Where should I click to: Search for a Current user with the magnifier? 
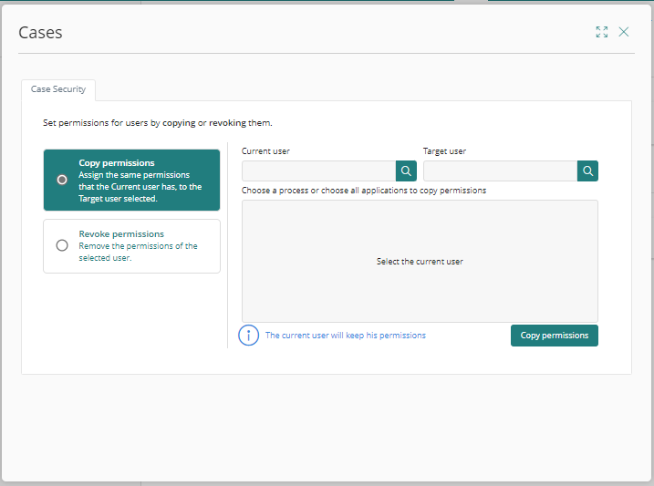pos(406,171)
